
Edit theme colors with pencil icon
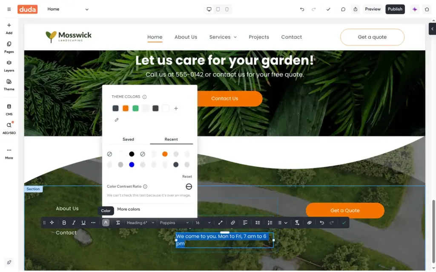pos(117,120)
